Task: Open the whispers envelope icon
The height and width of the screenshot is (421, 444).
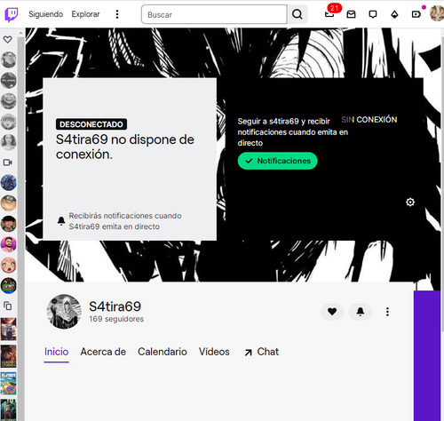Action: 351,14
